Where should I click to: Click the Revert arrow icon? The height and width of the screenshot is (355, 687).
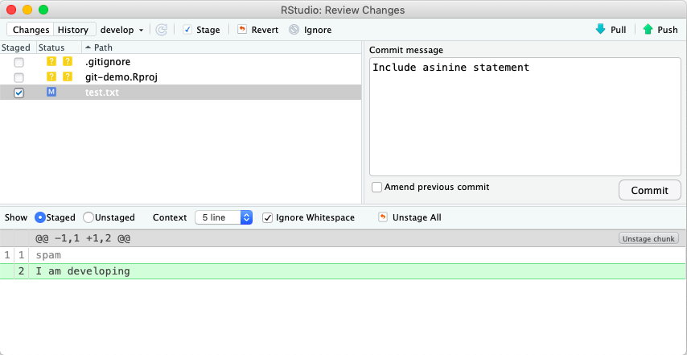coord(242,29)
